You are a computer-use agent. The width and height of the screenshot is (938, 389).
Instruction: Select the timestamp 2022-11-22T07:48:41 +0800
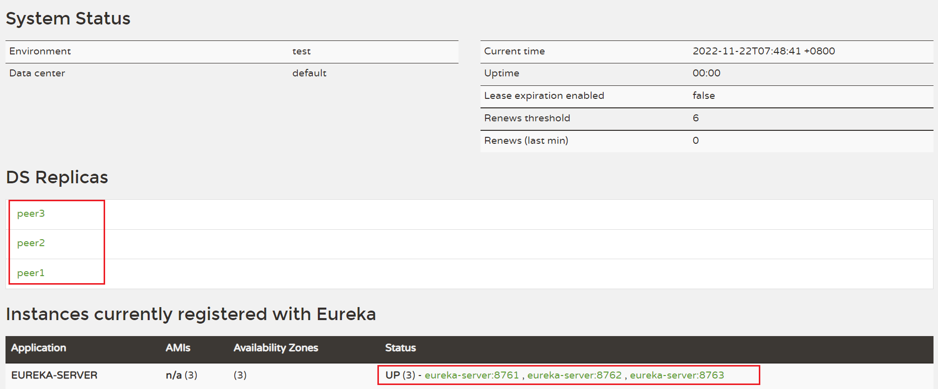click(763, 51)
